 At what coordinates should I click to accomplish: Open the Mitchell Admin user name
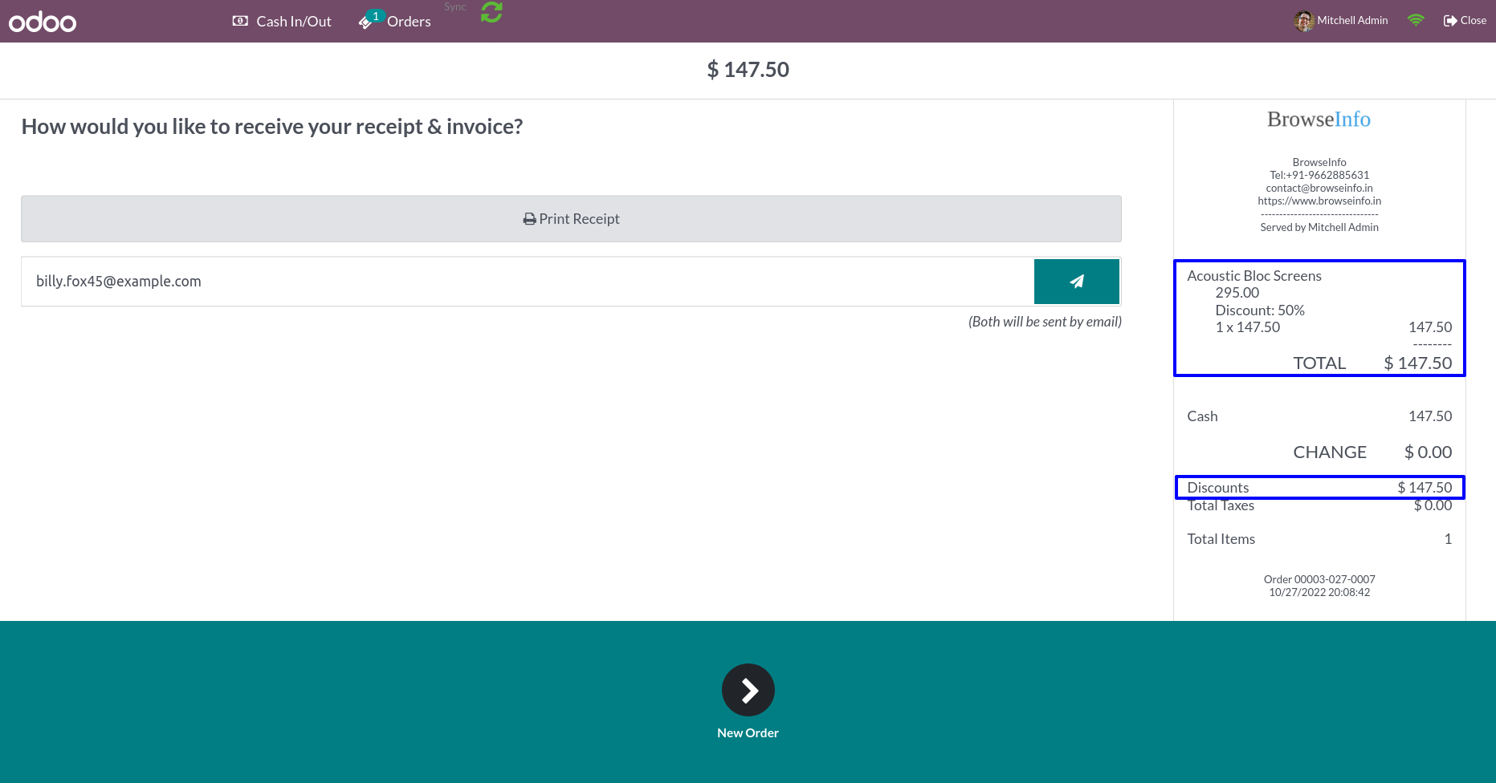click(x=1352, y=21)
